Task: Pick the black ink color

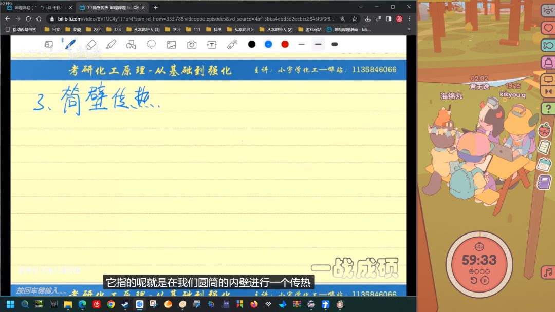Action: [x=252, y=44]
